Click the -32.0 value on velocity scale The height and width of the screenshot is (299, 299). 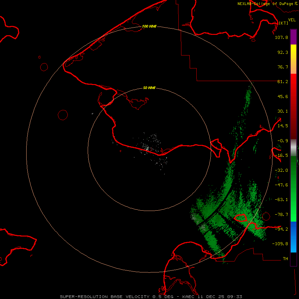tap(281, 170)
